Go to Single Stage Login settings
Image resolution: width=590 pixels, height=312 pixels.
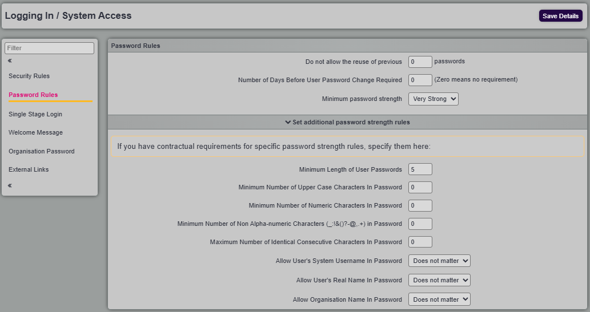pos(35,114)
